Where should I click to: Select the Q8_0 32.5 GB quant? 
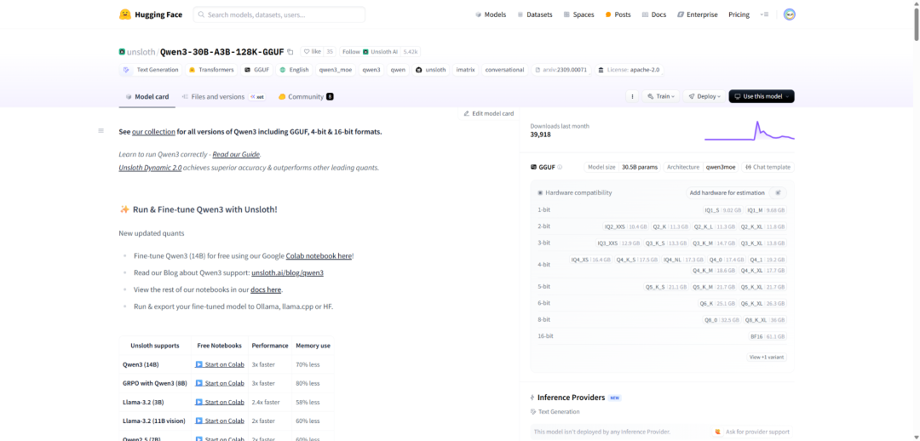tap(722, 320)
